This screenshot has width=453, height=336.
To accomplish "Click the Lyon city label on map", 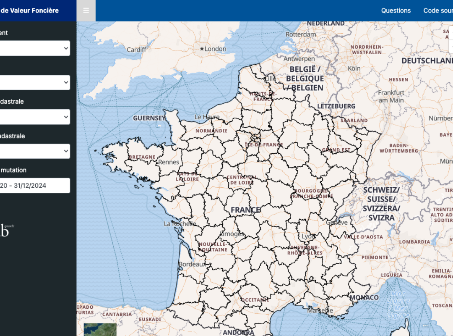I will point(308,237).
